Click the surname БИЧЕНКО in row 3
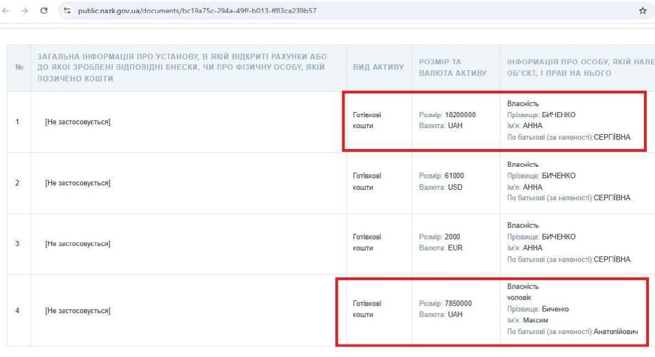The height and width of the screenshot is (357, 655). (x=558, y=237)
